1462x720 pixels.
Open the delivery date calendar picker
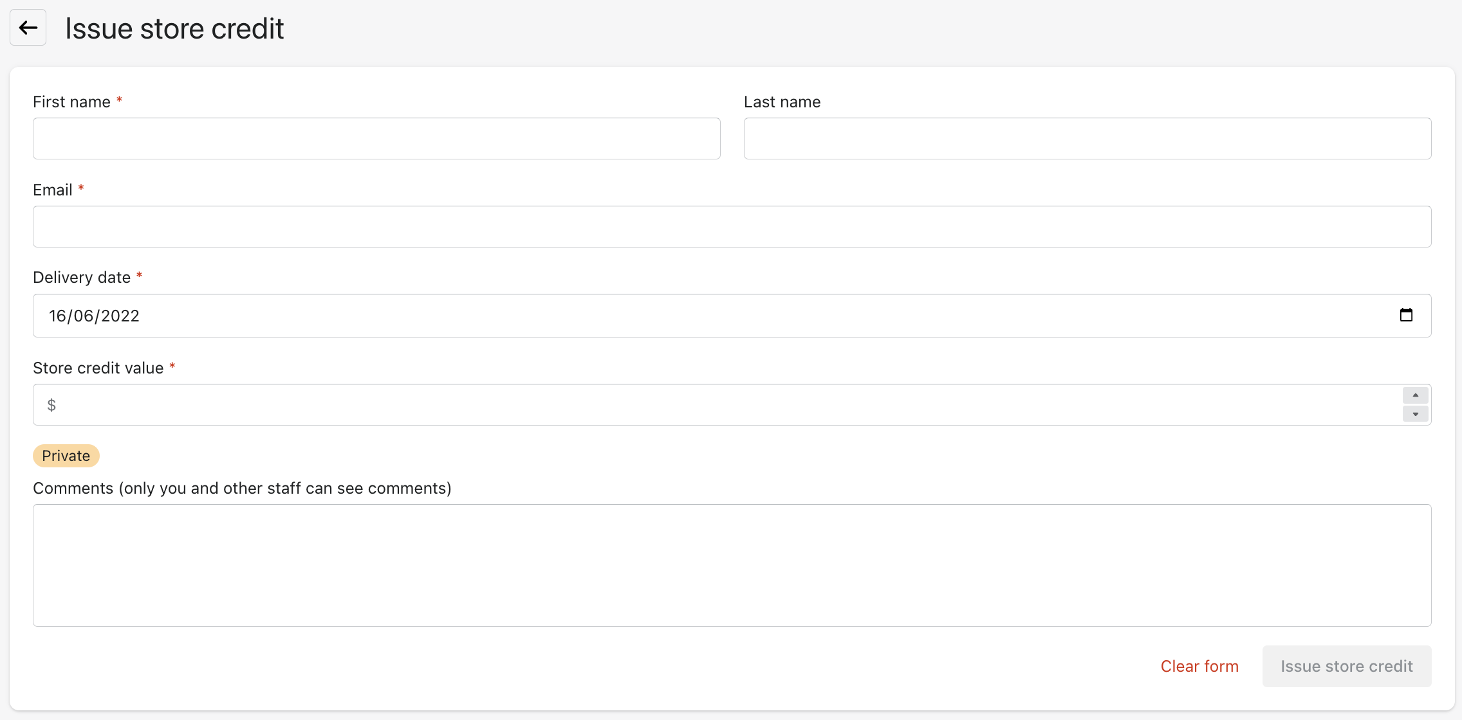pos(1406,315)
